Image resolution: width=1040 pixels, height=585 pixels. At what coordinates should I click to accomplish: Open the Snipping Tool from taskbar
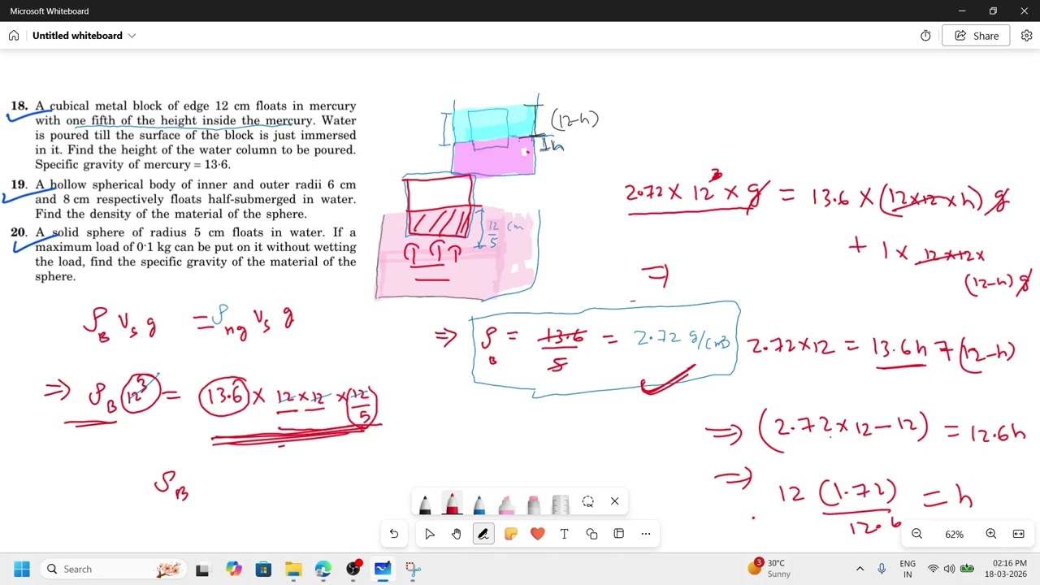(413, 569)
